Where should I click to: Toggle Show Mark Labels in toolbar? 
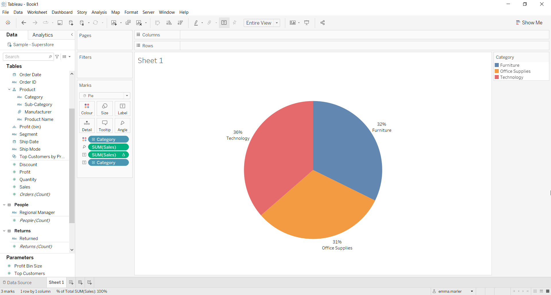(x=224, y=23)
